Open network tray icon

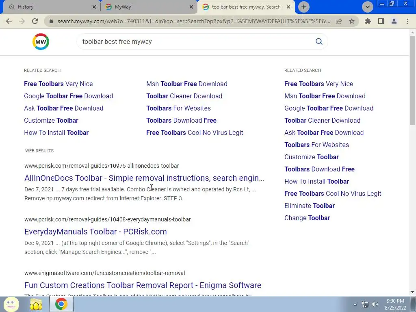pyautogui.click(x=365, y=304)
